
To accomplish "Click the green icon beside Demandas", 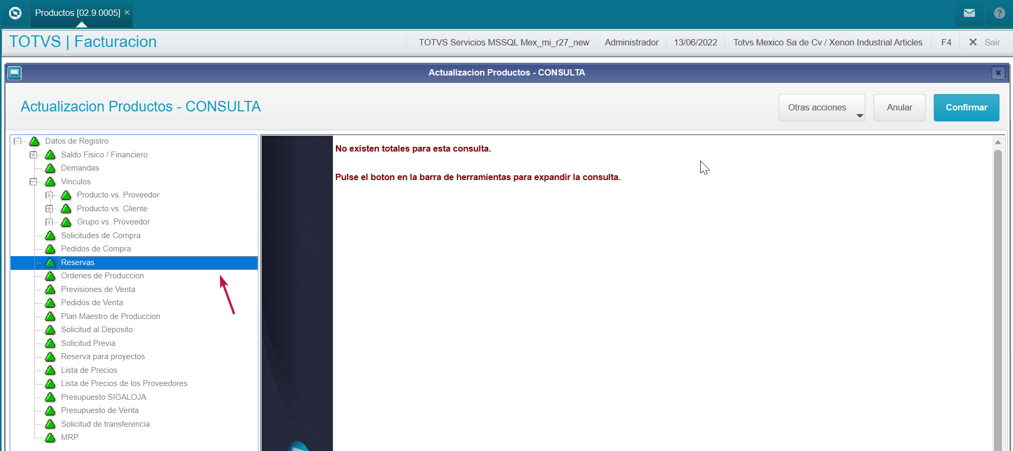I will tap(50, 168).
